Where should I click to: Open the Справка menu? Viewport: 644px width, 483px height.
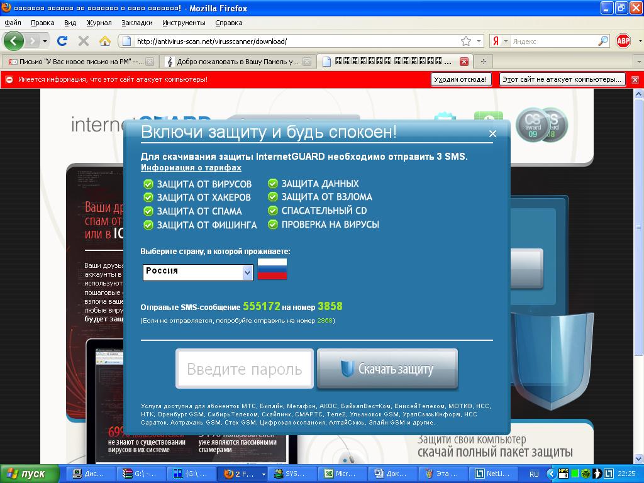(x=229, y=23)
